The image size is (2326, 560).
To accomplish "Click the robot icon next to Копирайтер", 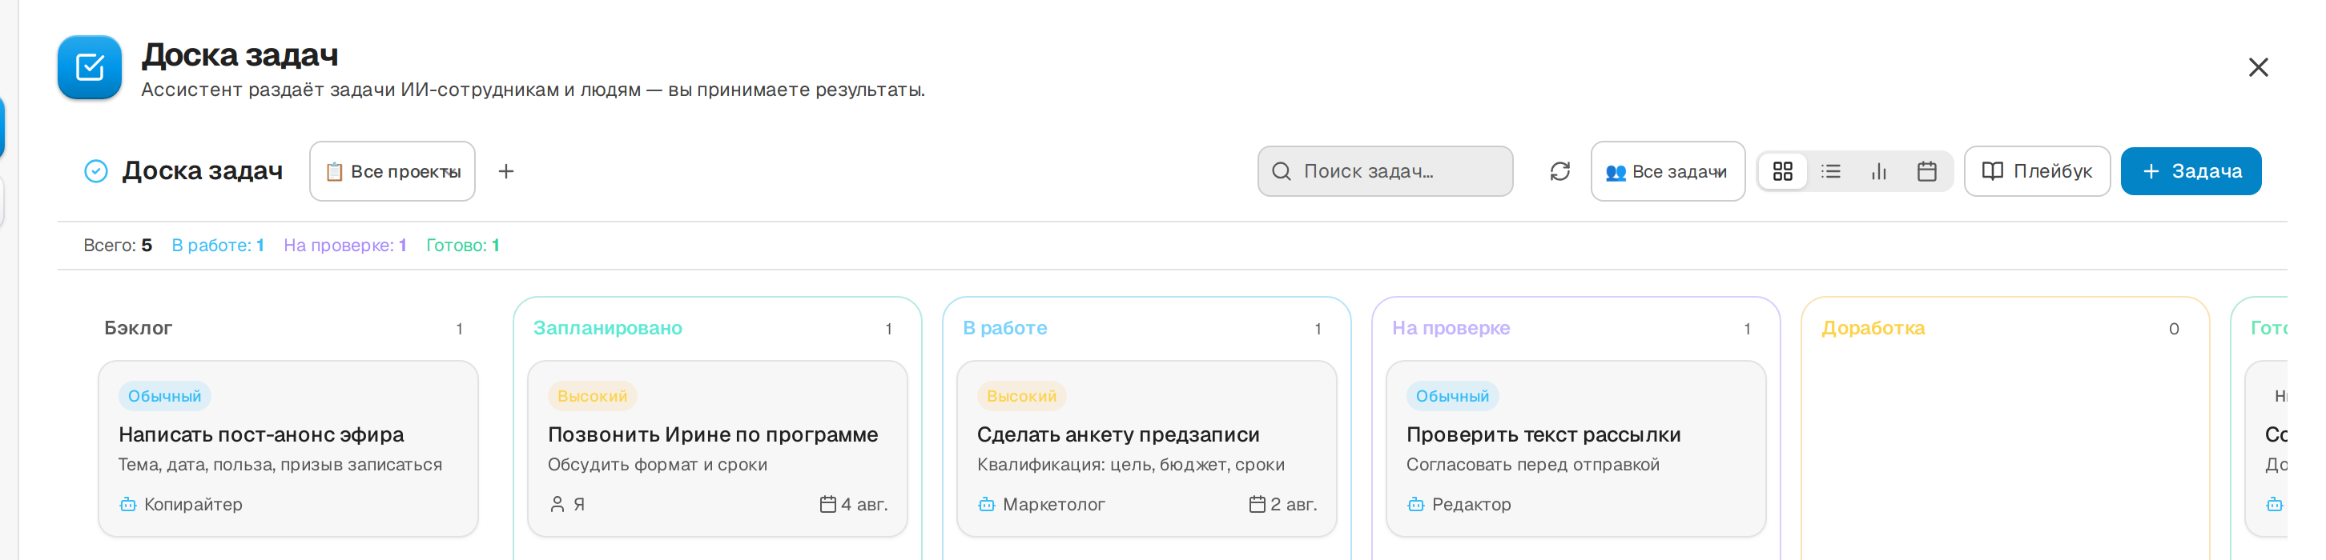I will (128, 505).
